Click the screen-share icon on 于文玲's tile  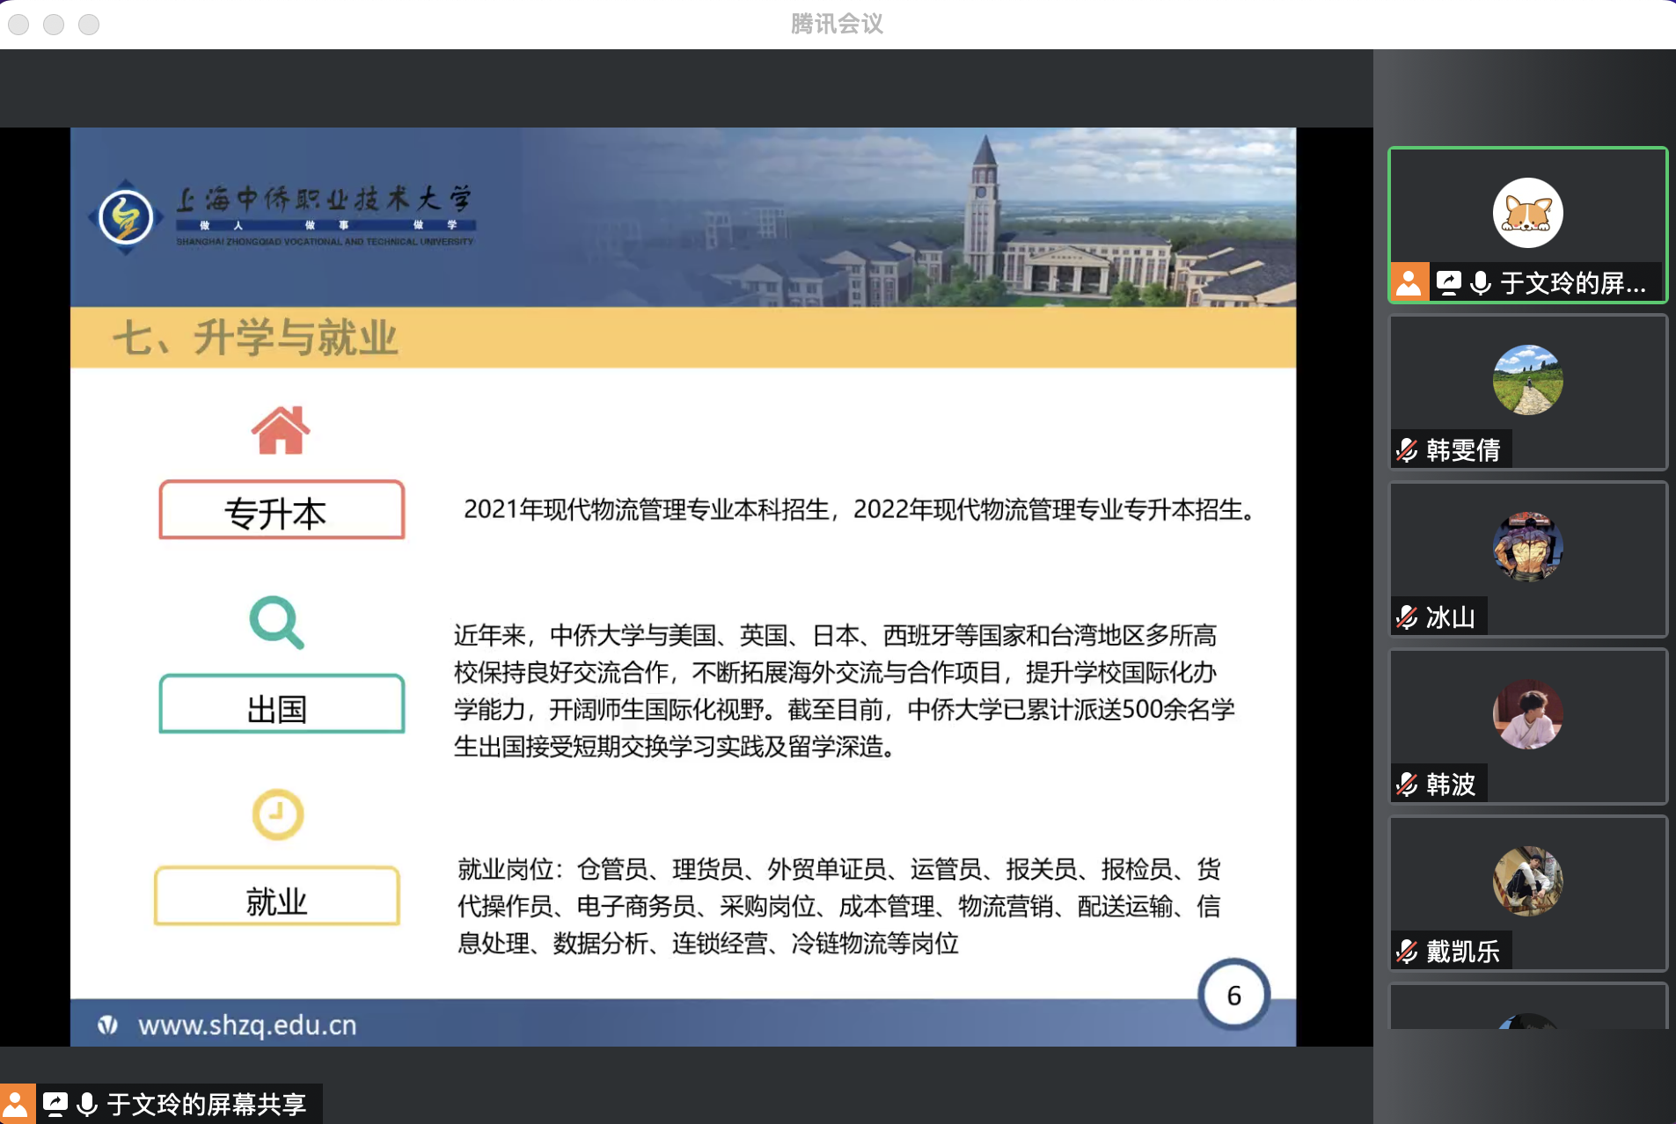[x=1448, y=282]
